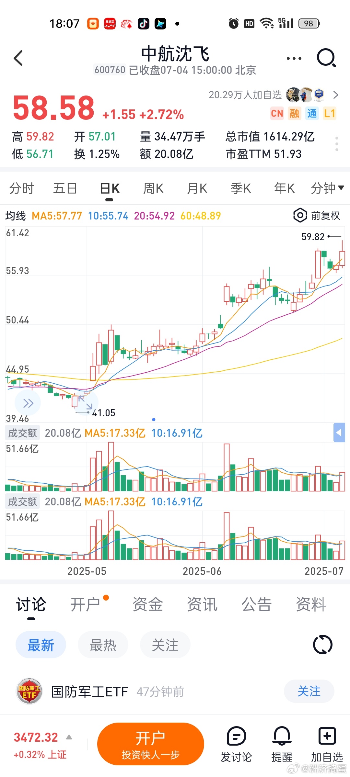Filter discussions by 关注 followed
The image size is (350, 777).
pos(165,645)
